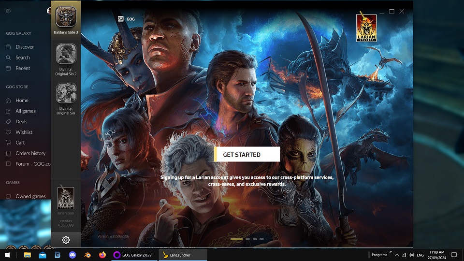Click the Programs toolbar label
Image resolution: width=464 pixels, height=261 pixels.
pyautogui.click(x=379, y=255)
